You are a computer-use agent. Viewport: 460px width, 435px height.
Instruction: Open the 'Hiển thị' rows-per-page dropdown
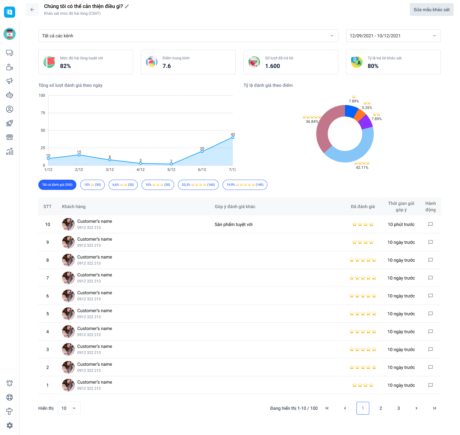69,408
